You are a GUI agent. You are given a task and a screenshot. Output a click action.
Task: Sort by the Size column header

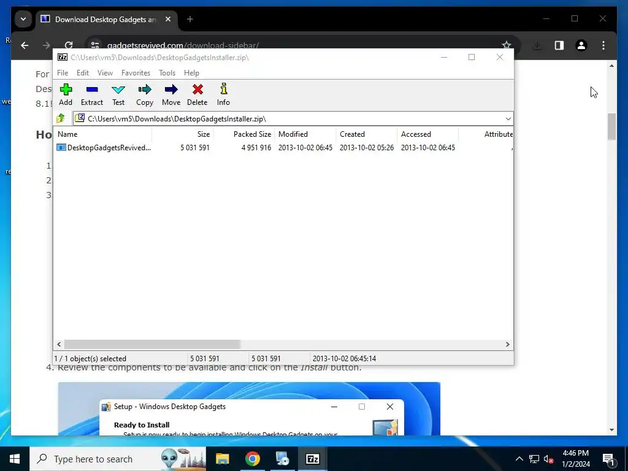[183, 134]
